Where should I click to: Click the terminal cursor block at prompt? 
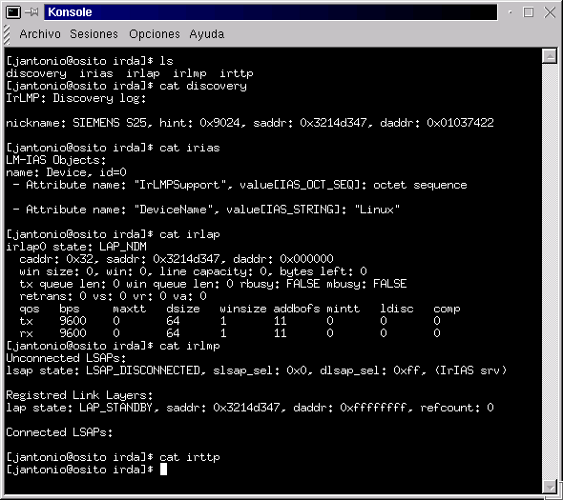pos(163,470)
